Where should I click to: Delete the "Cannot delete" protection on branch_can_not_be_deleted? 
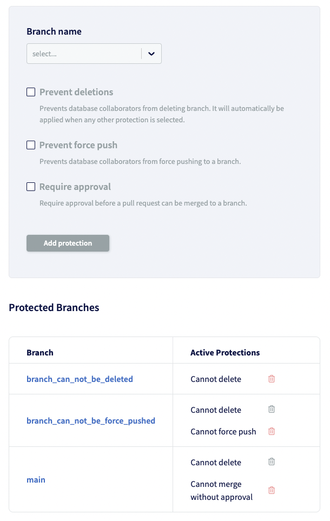271,379
